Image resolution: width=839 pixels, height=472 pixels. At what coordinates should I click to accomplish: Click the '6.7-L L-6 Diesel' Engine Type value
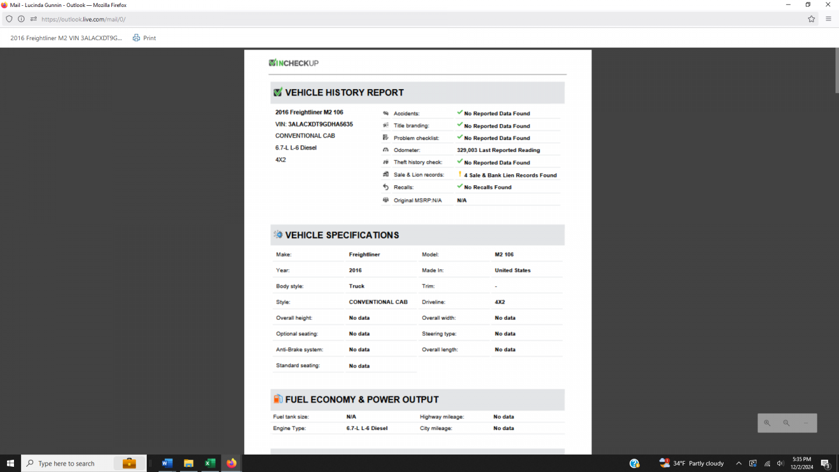(367, 428)
